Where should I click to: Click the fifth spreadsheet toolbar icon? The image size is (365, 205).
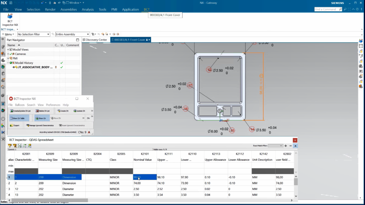(30, 146)
